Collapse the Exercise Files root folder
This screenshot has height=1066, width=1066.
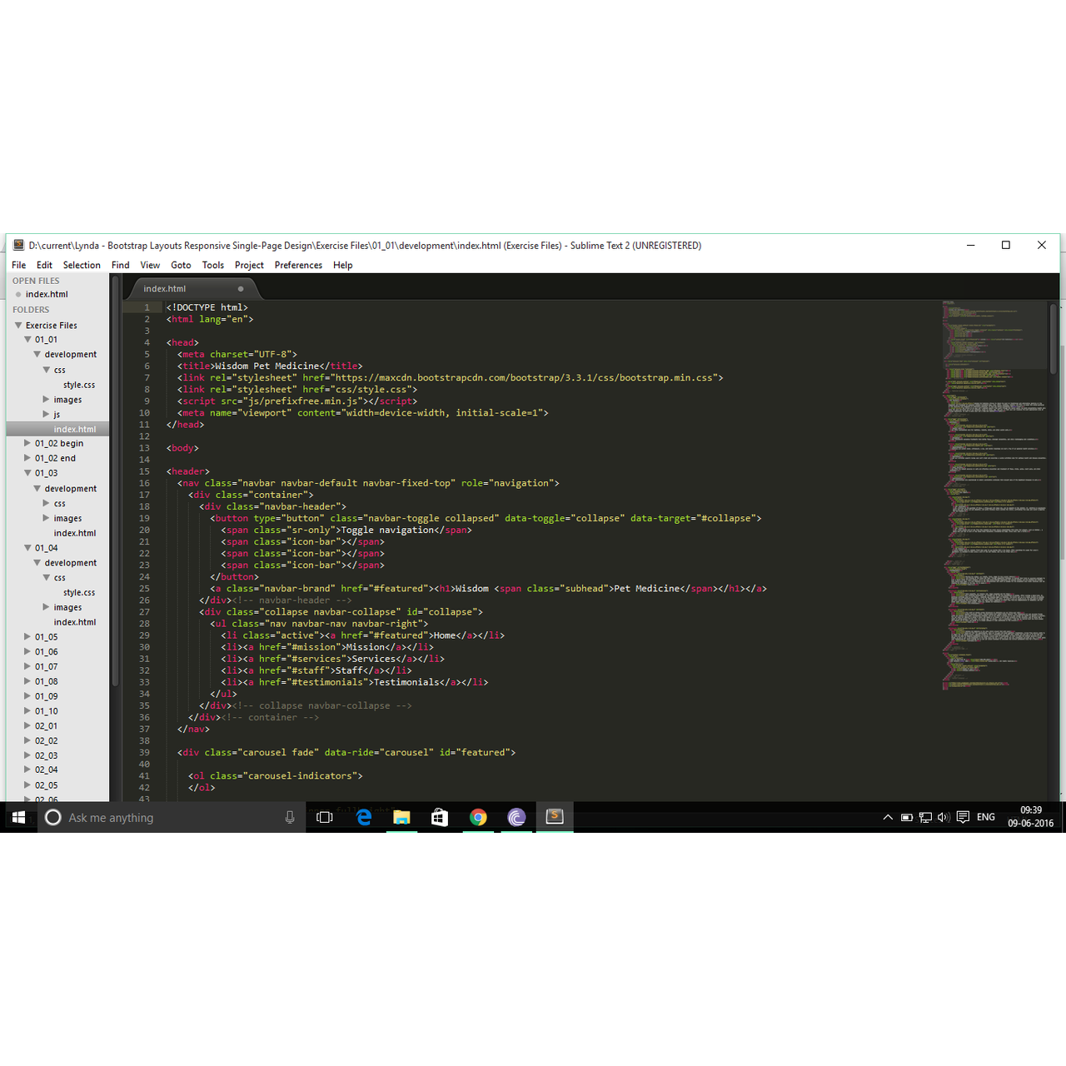pyautogui.click(x=18, y=326)
